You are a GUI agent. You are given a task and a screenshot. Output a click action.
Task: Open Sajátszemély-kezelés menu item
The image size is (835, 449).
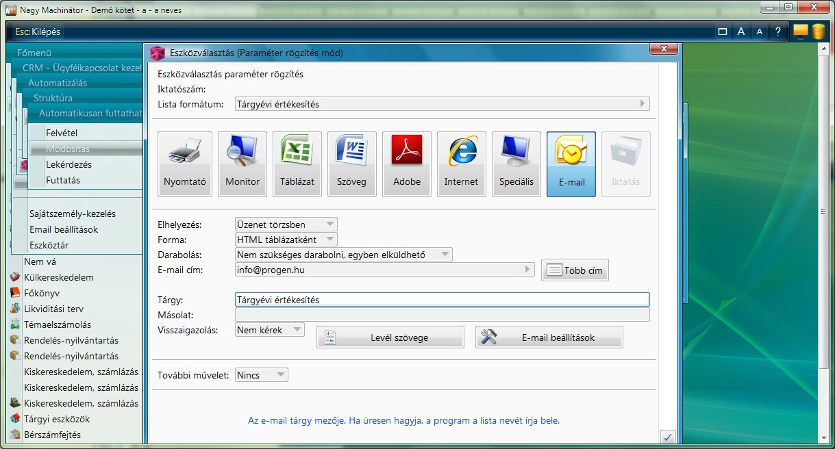coord(73,214)
